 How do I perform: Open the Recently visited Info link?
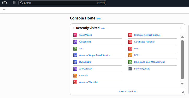pyautogui.click(x=103, y=28)
